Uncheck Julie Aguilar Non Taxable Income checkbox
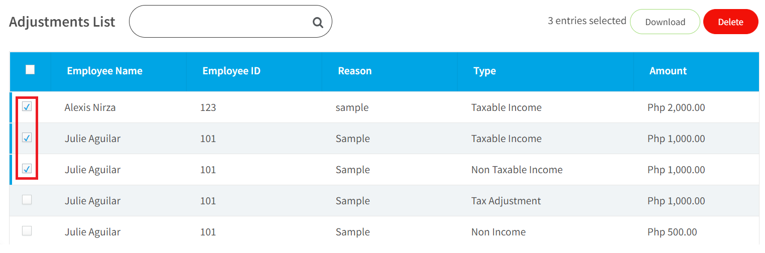The width and height of the screenshot is (765, 253). pos(27,169)
